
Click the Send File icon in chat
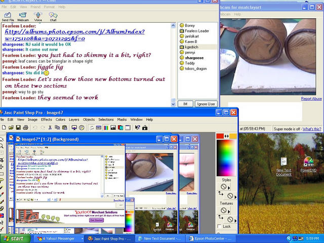pos(8,17)
